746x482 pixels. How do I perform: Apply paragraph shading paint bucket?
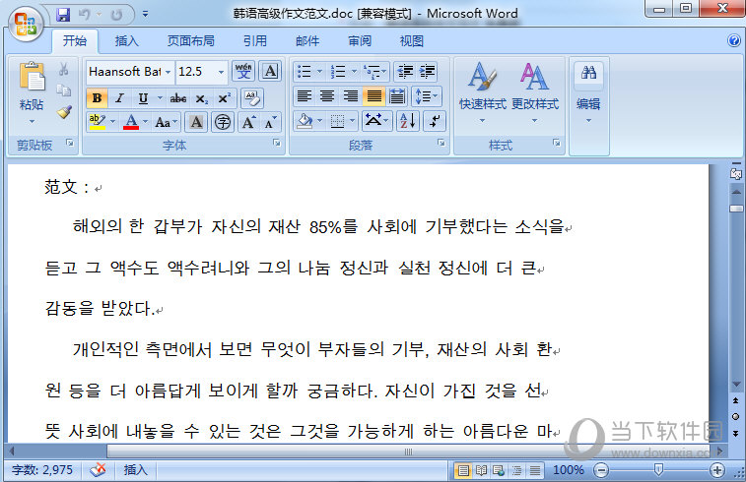coord(305,121)
